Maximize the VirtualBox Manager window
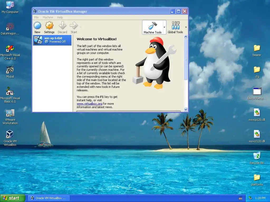The width and height of the screenshot is (270, 202). point(179,11)
